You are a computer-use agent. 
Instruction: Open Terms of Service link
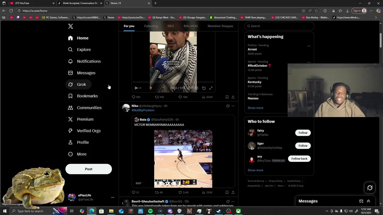[256, 181]
